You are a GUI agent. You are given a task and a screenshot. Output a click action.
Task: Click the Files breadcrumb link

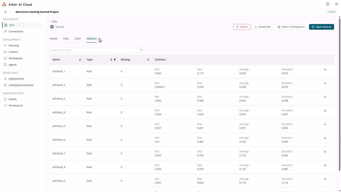[x=55, y=21]
